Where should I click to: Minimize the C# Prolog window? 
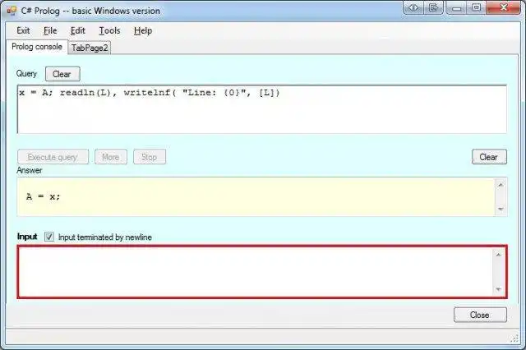point(457,7)
